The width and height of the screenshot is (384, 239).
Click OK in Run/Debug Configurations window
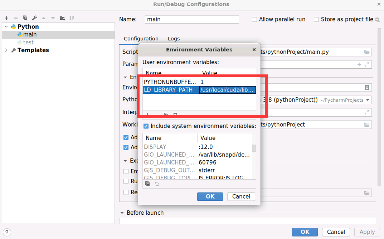coord(305,232)
